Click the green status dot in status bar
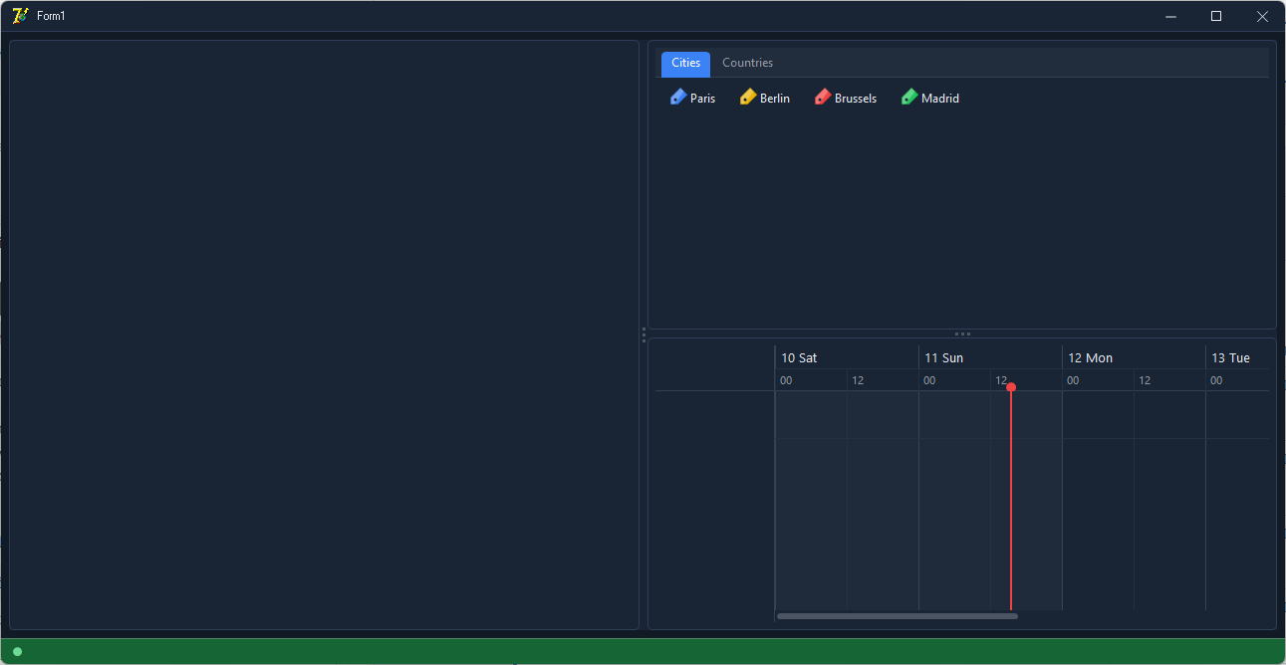Screen dimensions: 1286x665 click(x=17, y=652)
